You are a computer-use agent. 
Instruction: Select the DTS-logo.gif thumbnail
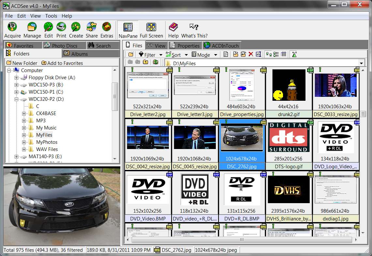pyautogui.click(x=289, y=144)
